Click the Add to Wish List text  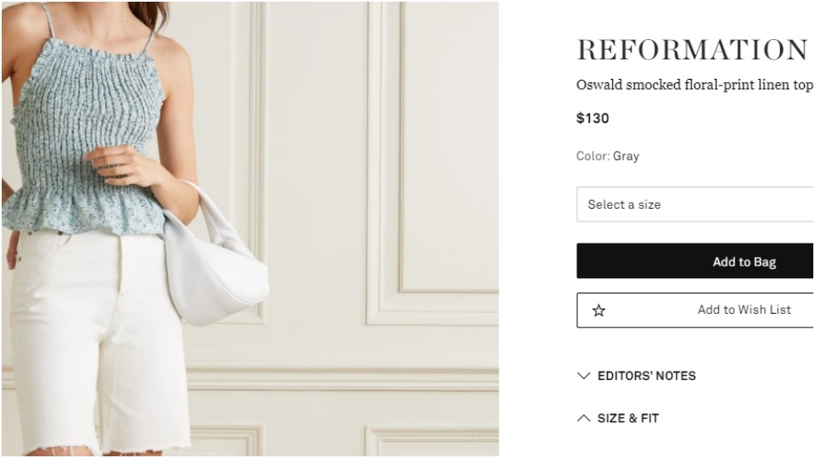click(744, 310)
